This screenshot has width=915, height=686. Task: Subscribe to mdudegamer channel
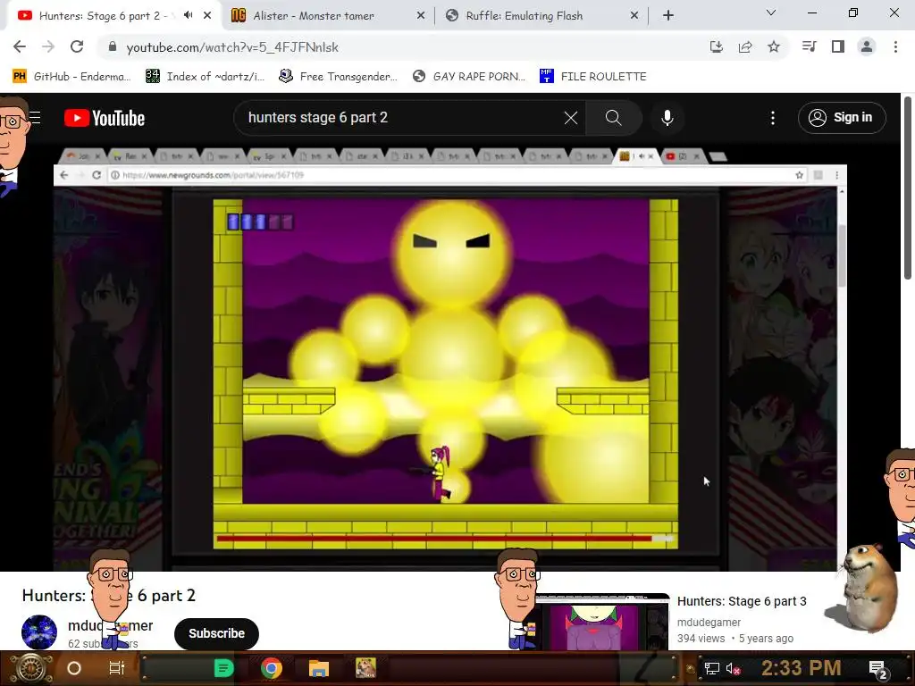pos(216,633)
